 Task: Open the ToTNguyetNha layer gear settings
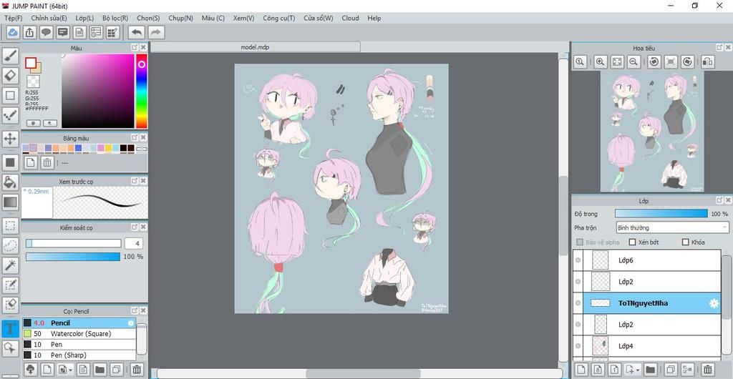[x=714, y=303]
